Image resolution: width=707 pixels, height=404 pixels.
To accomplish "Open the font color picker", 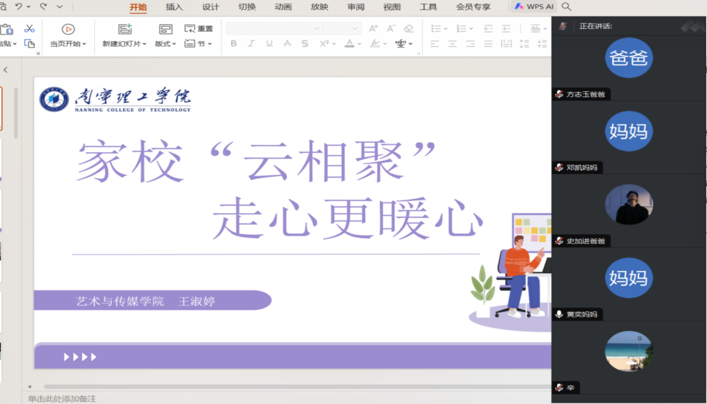I will pos(350,43).
